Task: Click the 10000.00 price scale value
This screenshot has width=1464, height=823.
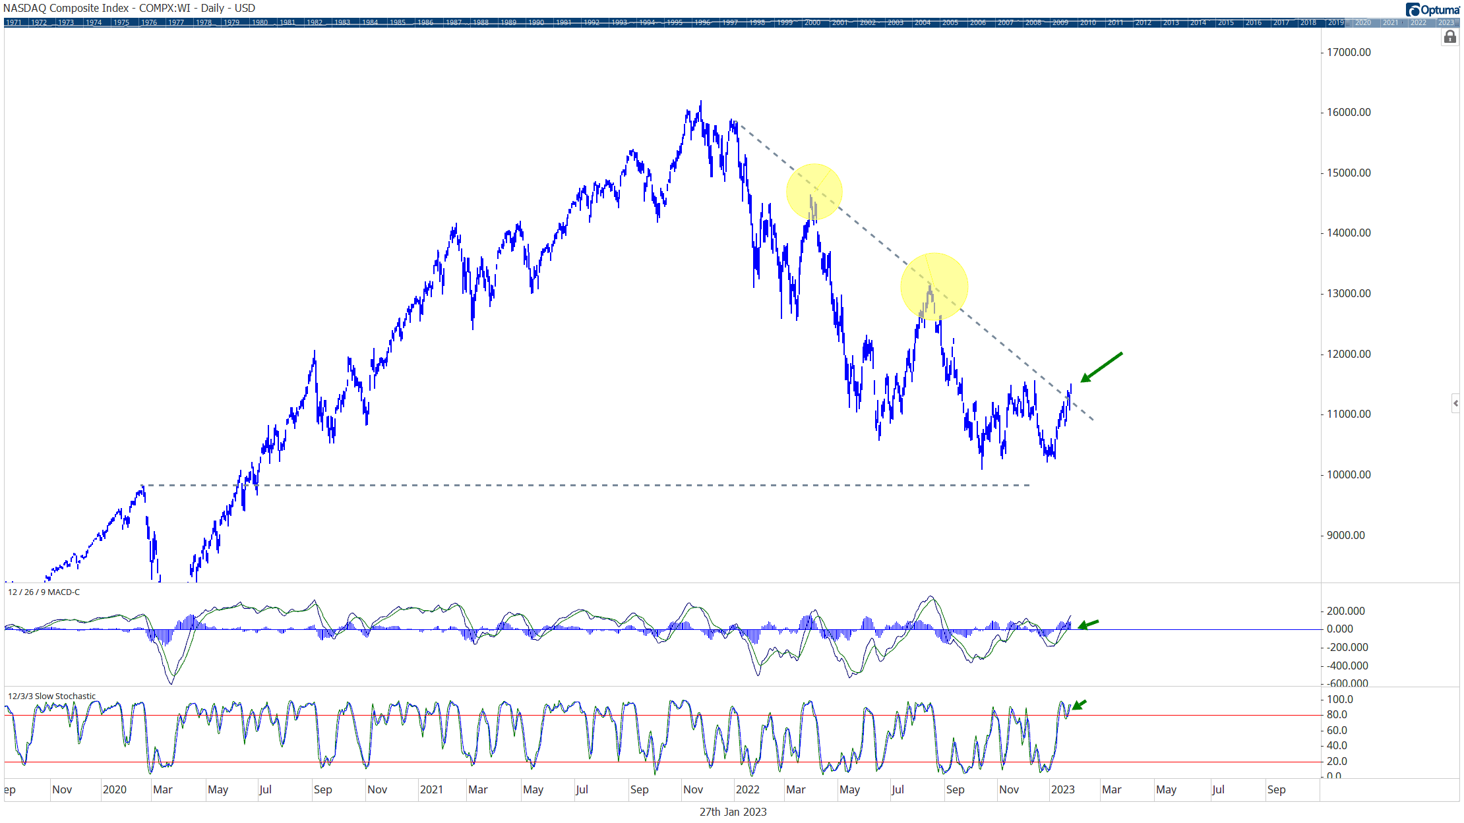Action: [1349, 474]
